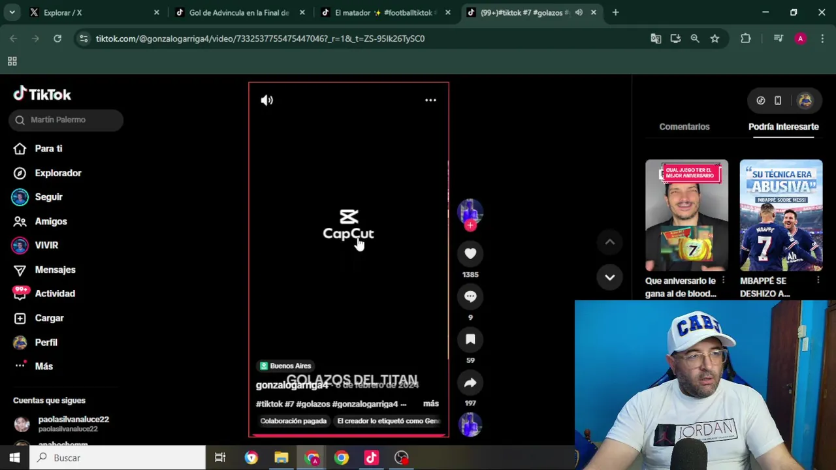Open comments via the speech bubble icon
The image size is (836, 470).
coord(470,296)
